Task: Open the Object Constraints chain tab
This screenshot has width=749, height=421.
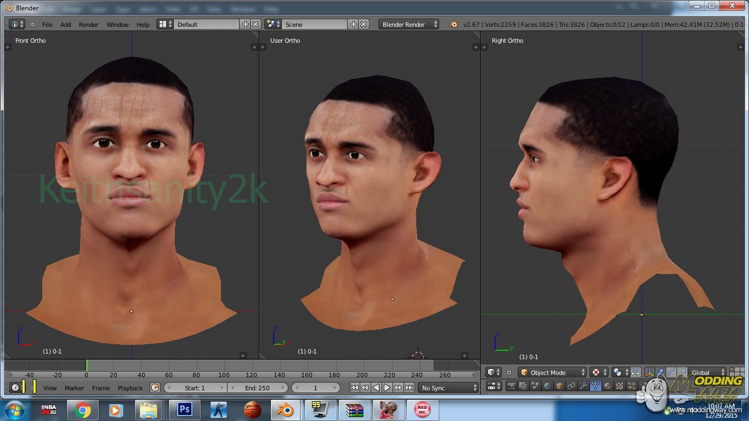Action: [x=571, y=386]
